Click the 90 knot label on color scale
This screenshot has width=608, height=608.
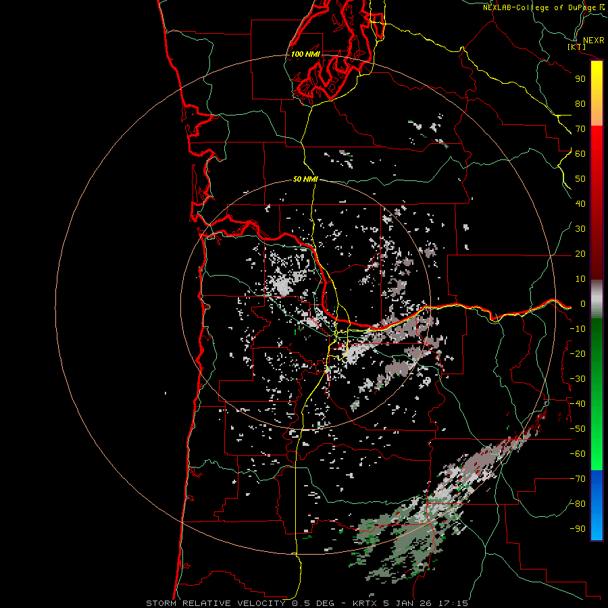point(580,79)
